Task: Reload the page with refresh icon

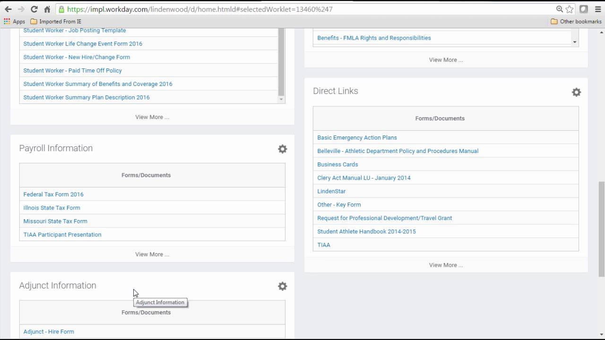Action: 34,9
